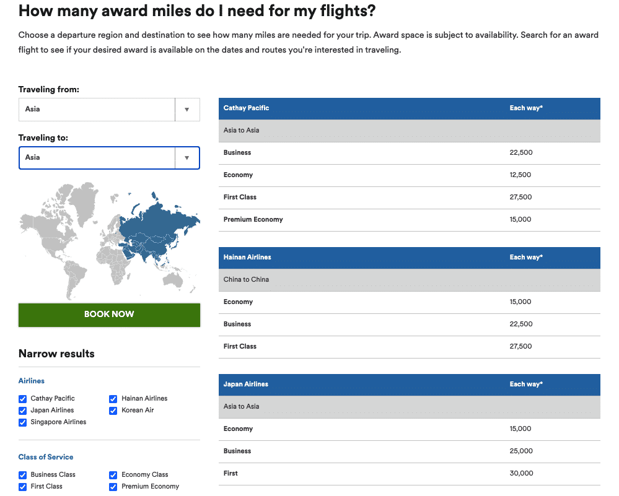This screenshot has height=496, width=619.
Task: Select Cathay Pacific Economy 12,500 value
Action: point(520,175)
